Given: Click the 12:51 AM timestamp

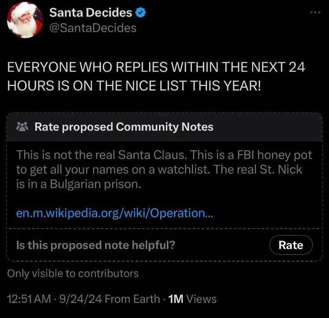Looking at the screenshot, I should (x=29, y=299).
